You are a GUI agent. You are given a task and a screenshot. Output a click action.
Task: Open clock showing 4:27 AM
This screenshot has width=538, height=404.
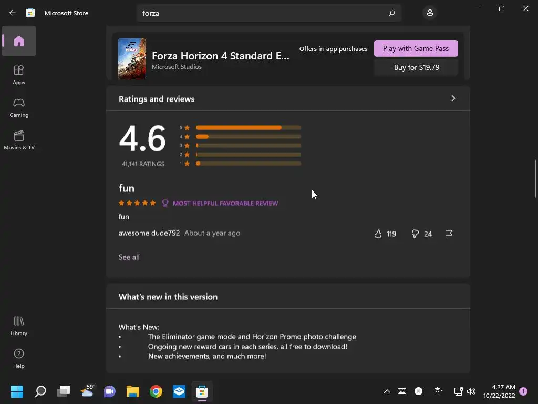pyautogui.click(x=499, y=391)
